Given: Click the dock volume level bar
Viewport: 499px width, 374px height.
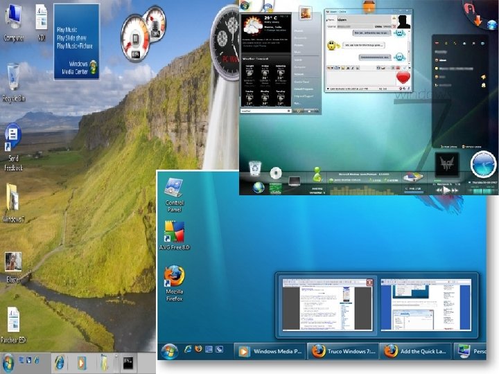Looking at the screenshot, I should 483,191.
